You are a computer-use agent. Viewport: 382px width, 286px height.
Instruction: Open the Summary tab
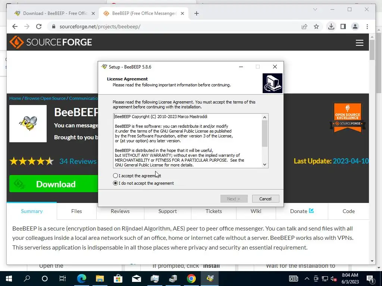[x=32, y=211]
